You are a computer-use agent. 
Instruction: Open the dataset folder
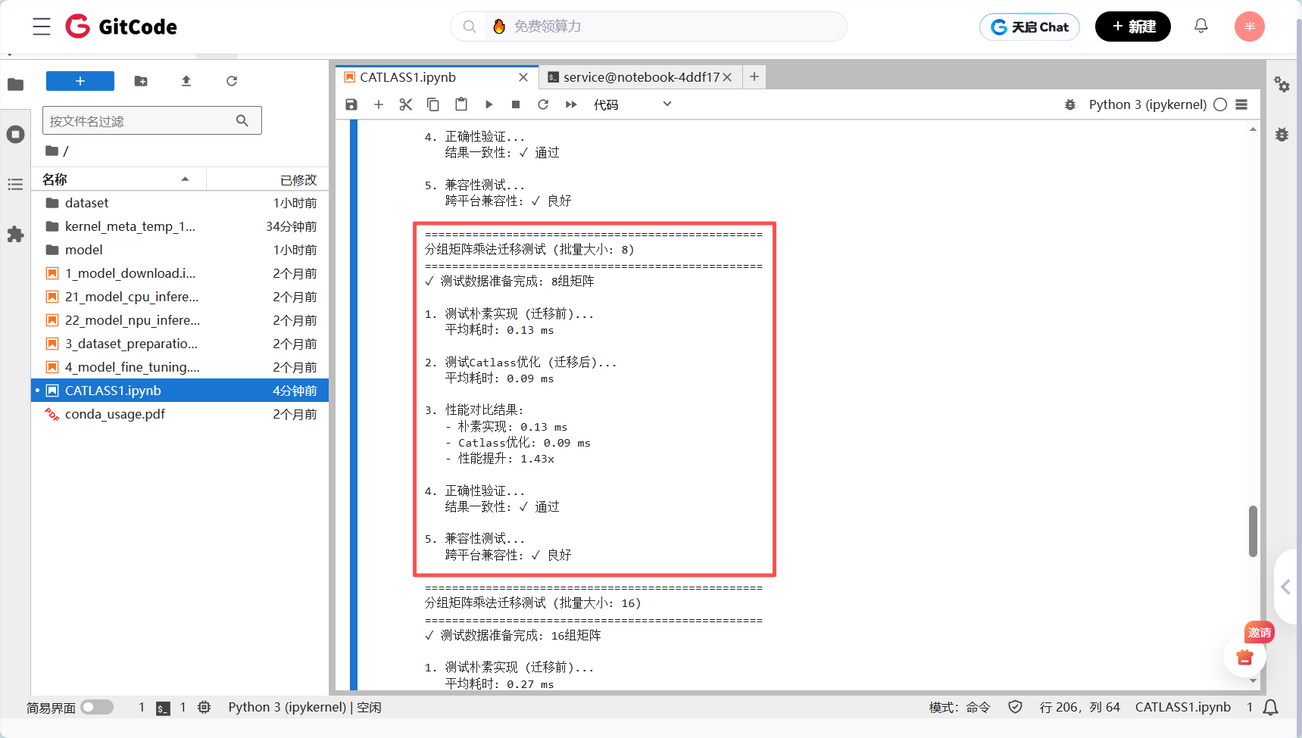180,203
